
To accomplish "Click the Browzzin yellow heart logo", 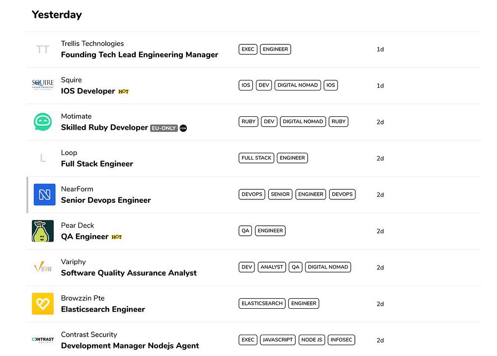I will pyautogui.click(x=43, y=304).
